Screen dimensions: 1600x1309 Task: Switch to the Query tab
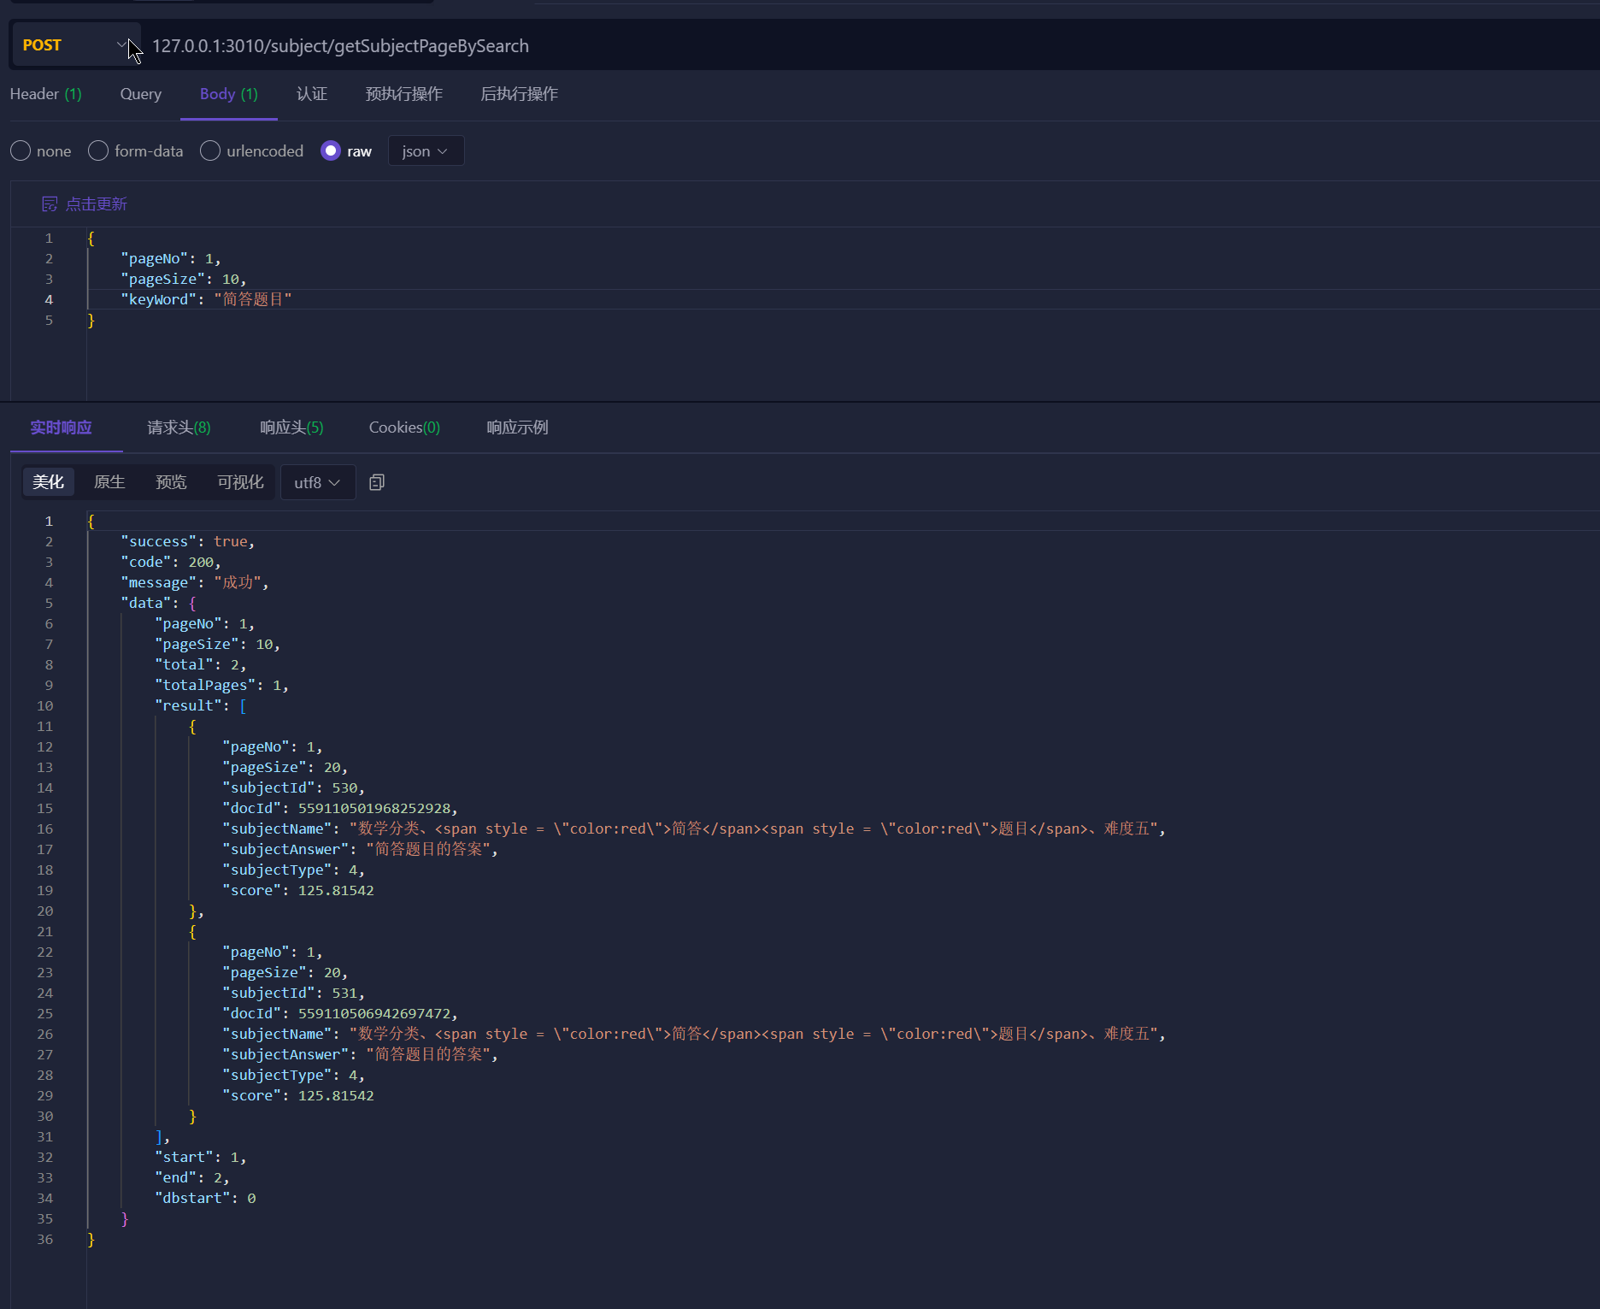141,94
